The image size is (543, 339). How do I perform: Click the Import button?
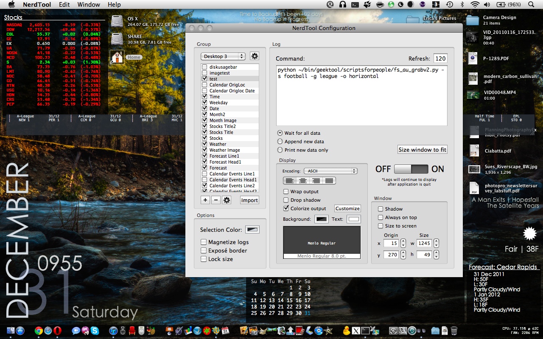pos(249,200)
